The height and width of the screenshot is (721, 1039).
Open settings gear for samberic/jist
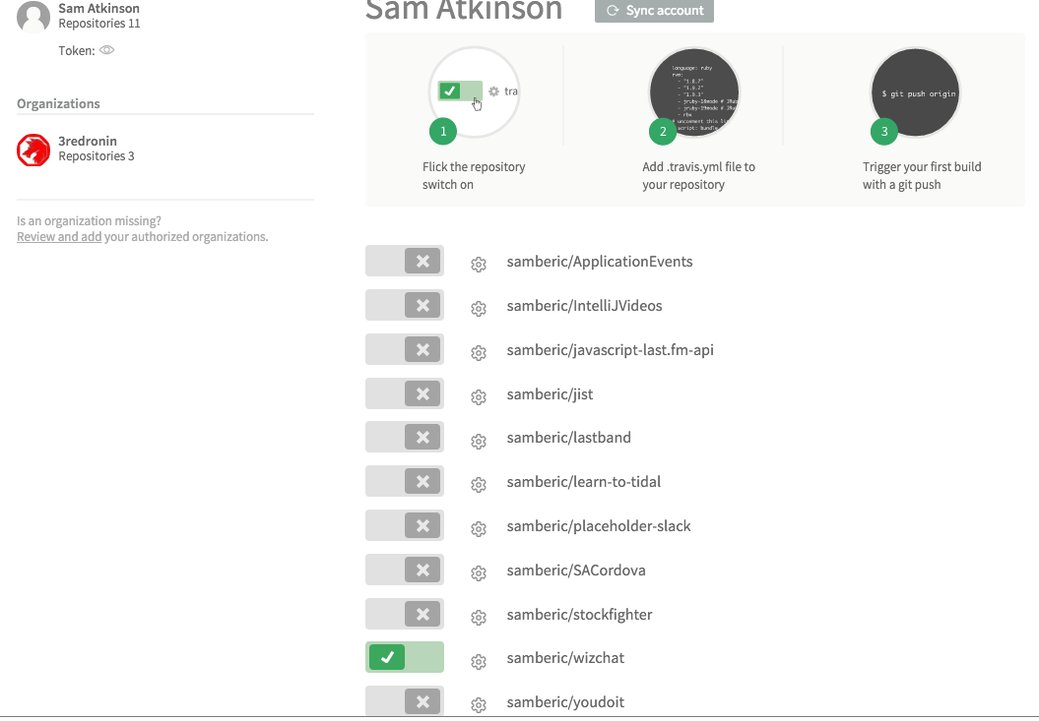coord(479,397)
